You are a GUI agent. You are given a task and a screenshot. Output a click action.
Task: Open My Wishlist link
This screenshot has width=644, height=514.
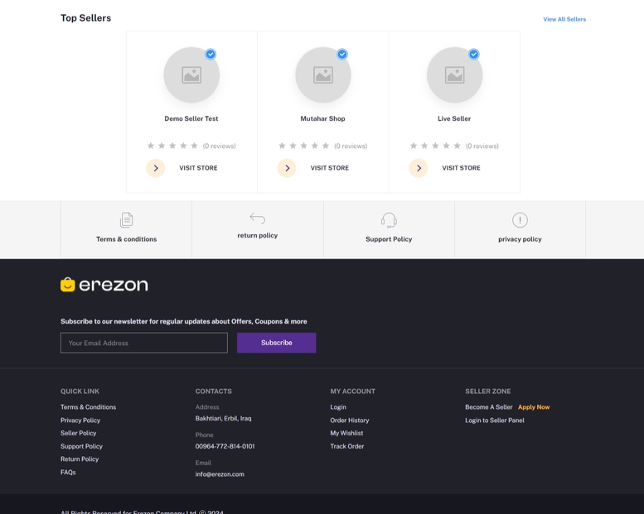pos(346,433)
